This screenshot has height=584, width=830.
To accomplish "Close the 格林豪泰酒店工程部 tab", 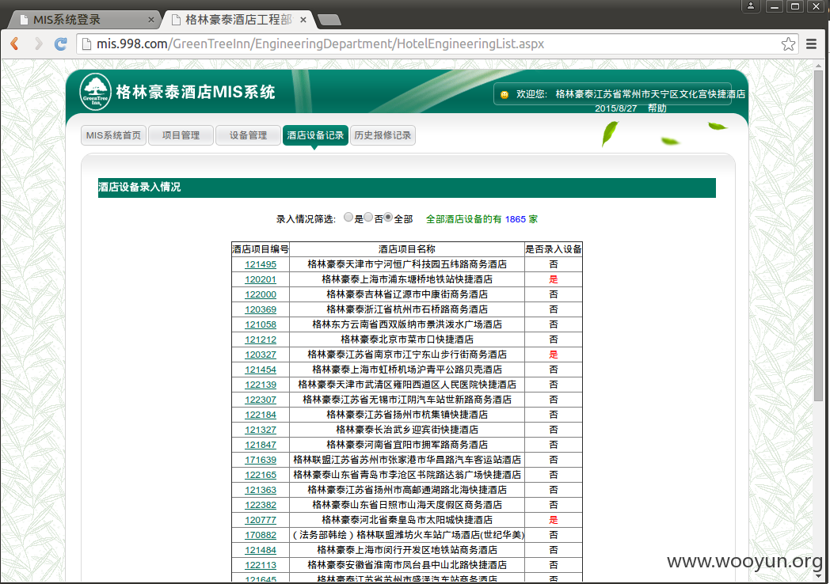I will point(303,20).
